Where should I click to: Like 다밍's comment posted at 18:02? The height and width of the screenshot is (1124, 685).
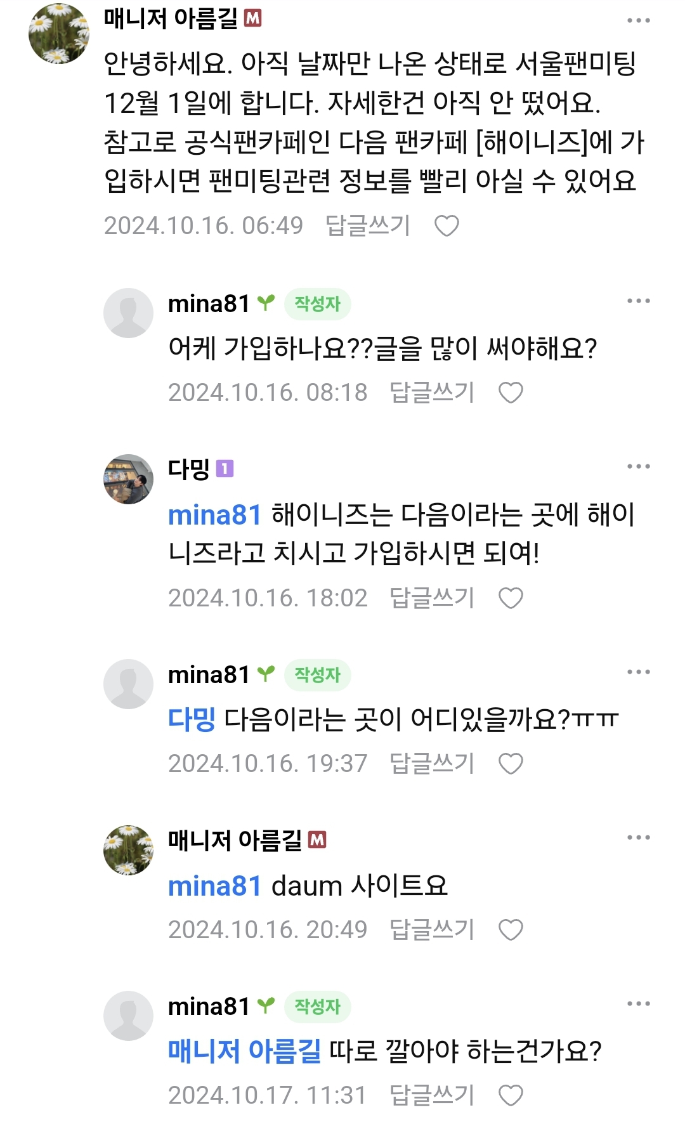511,598
